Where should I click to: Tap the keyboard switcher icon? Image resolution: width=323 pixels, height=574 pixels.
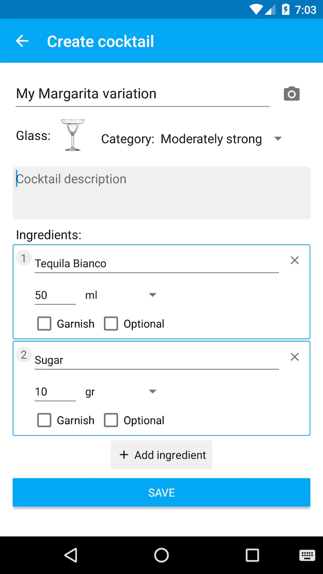click(x=307, y=555)
